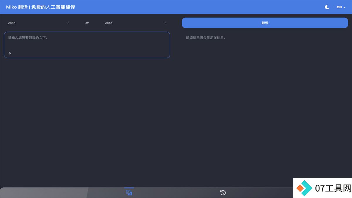Open the source language Auto dropdown
Image resolution: width=352 pixels, height=198 pixels.
tap(38, 23)
